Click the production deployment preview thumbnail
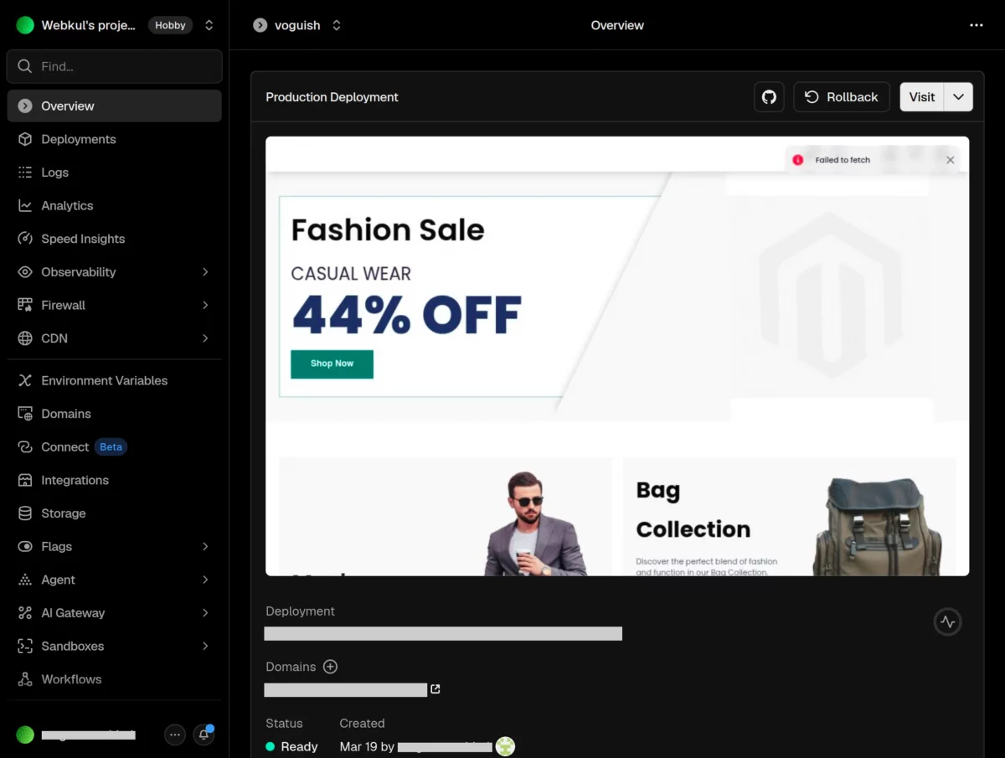 pos(617,356)
